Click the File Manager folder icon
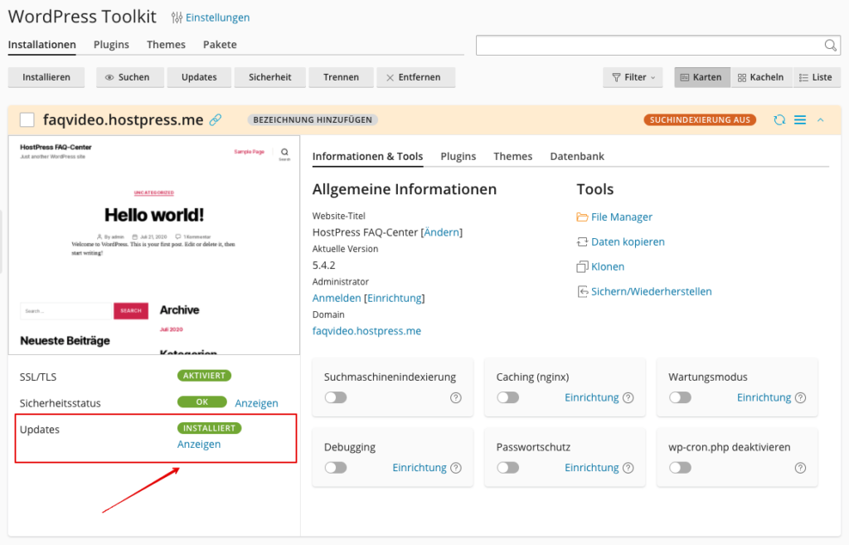849x545 pixels. [x=582, y=217]
